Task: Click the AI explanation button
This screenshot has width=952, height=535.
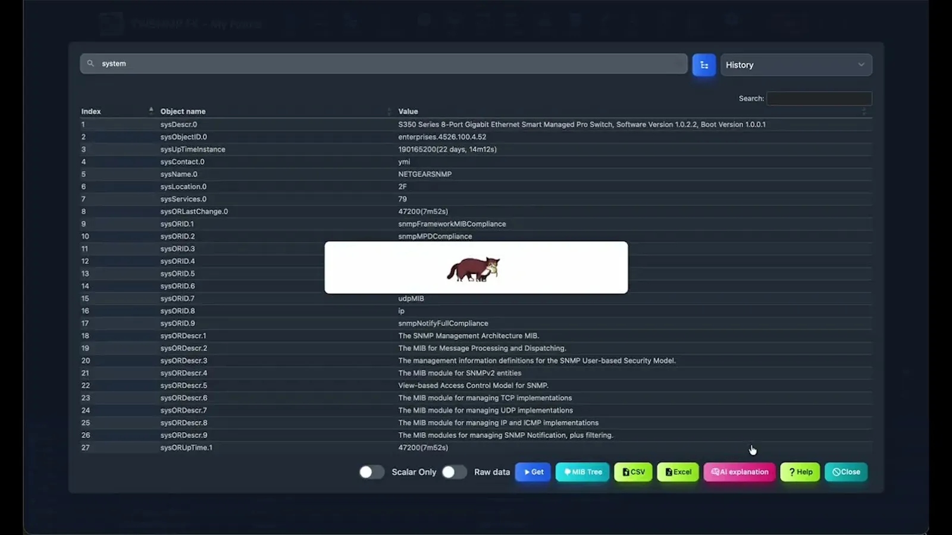Action: (740, 472)
